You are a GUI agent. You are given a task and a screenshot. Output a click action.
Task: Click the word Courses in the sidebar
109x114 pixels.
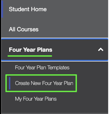(x=28, y=29)
